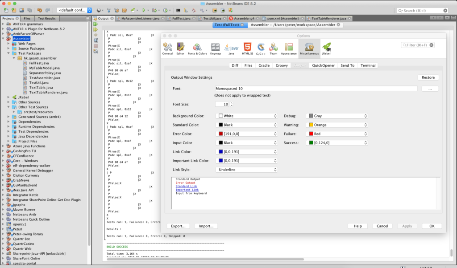
Task: Open the Keymap options category
Action: coord(216,49)
